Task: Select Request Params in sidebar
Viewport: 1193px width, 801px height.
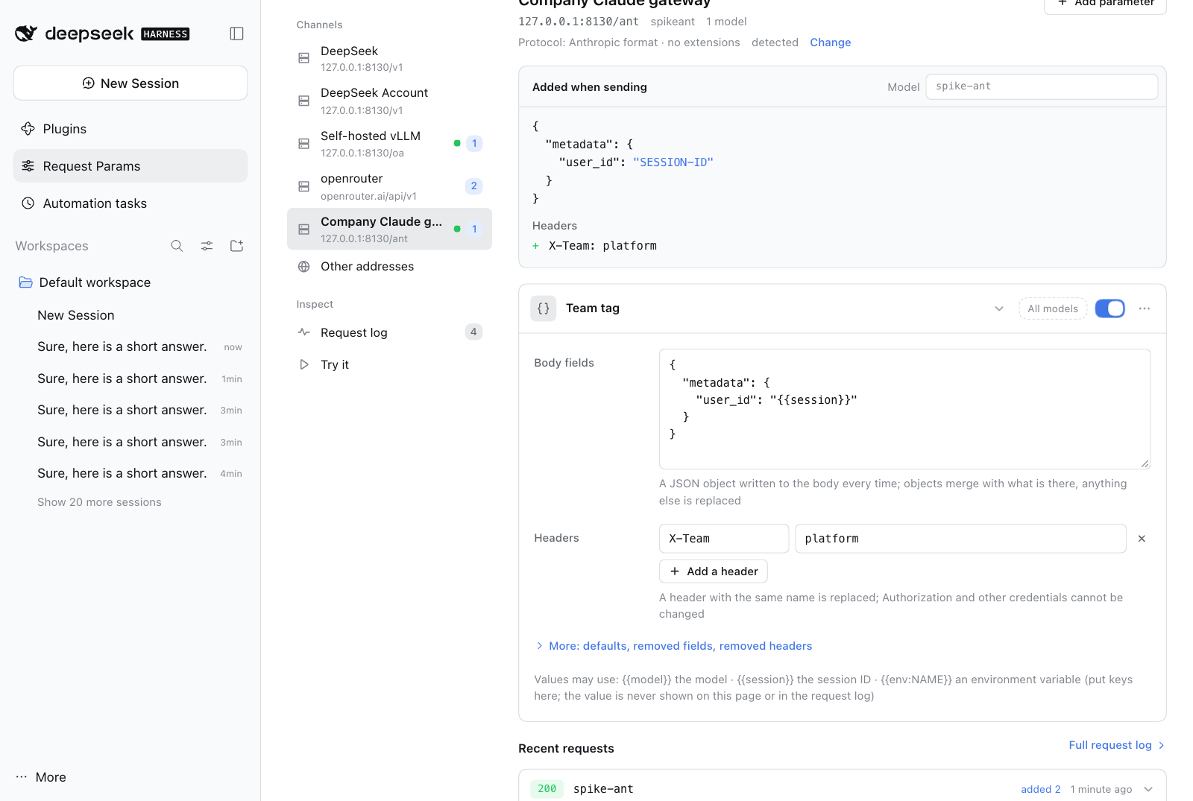Action: pyautogui.click(x=130, y=166)
